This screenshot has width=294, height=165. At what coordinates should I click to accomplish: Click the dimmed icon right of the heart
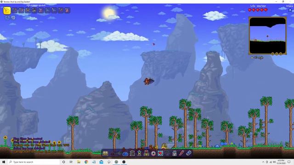[x=167, y=154]
